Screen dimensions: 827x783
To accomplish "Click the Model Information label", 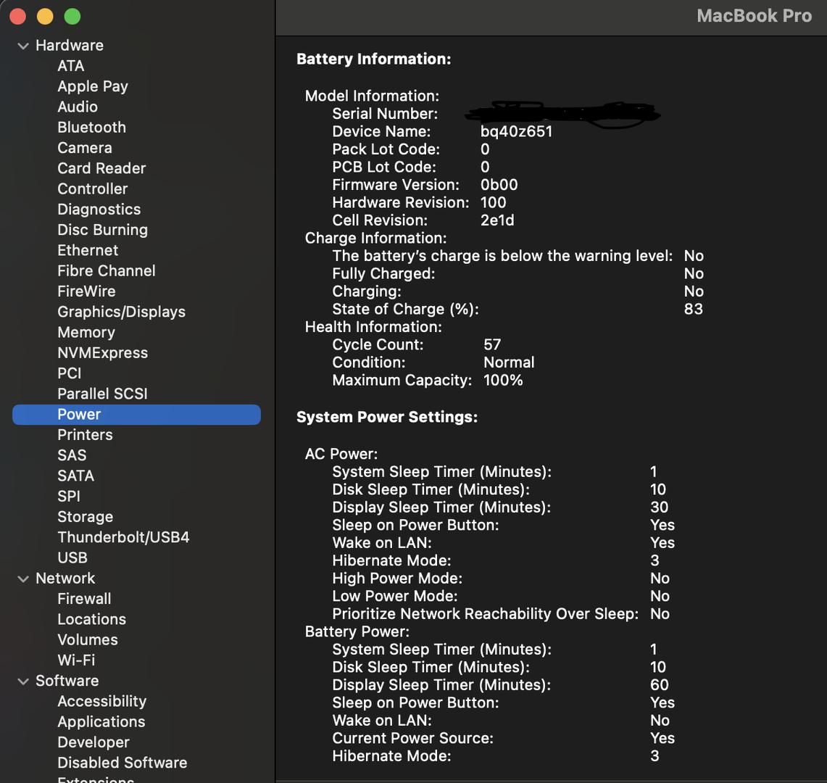I will [x=372, y=96].
